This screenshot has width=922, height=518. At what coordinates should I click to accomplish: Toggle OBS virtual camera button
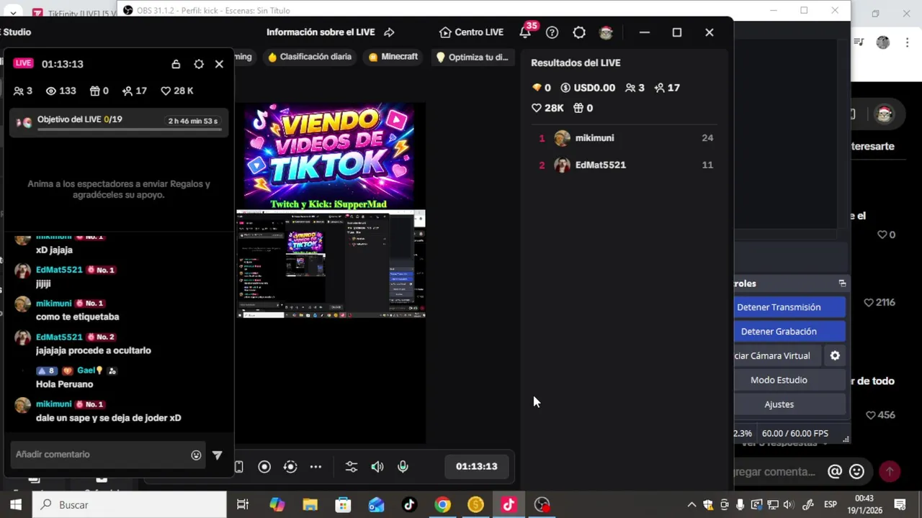(777, 356)
